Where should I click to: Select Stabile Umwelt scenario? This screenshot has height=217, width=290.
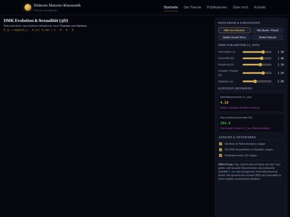tap(234, 38)
